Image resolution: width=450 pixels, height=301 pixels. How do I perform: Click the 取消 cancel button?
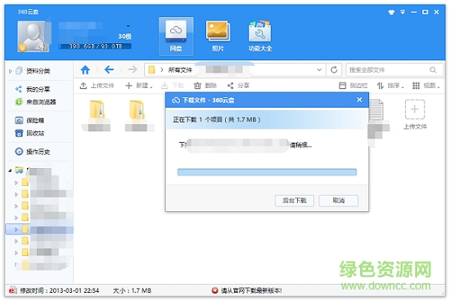tap(339, 201)
